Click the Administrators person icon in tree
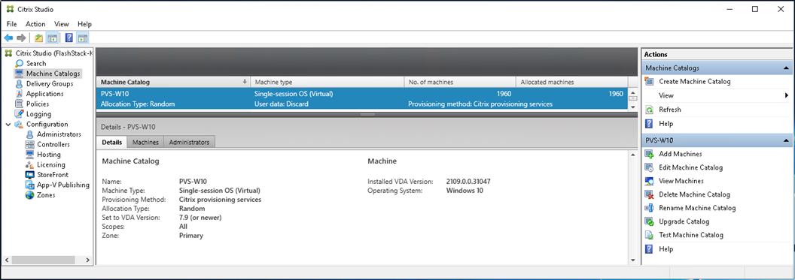This screenshot has width=795, height=280. (29, 134)
